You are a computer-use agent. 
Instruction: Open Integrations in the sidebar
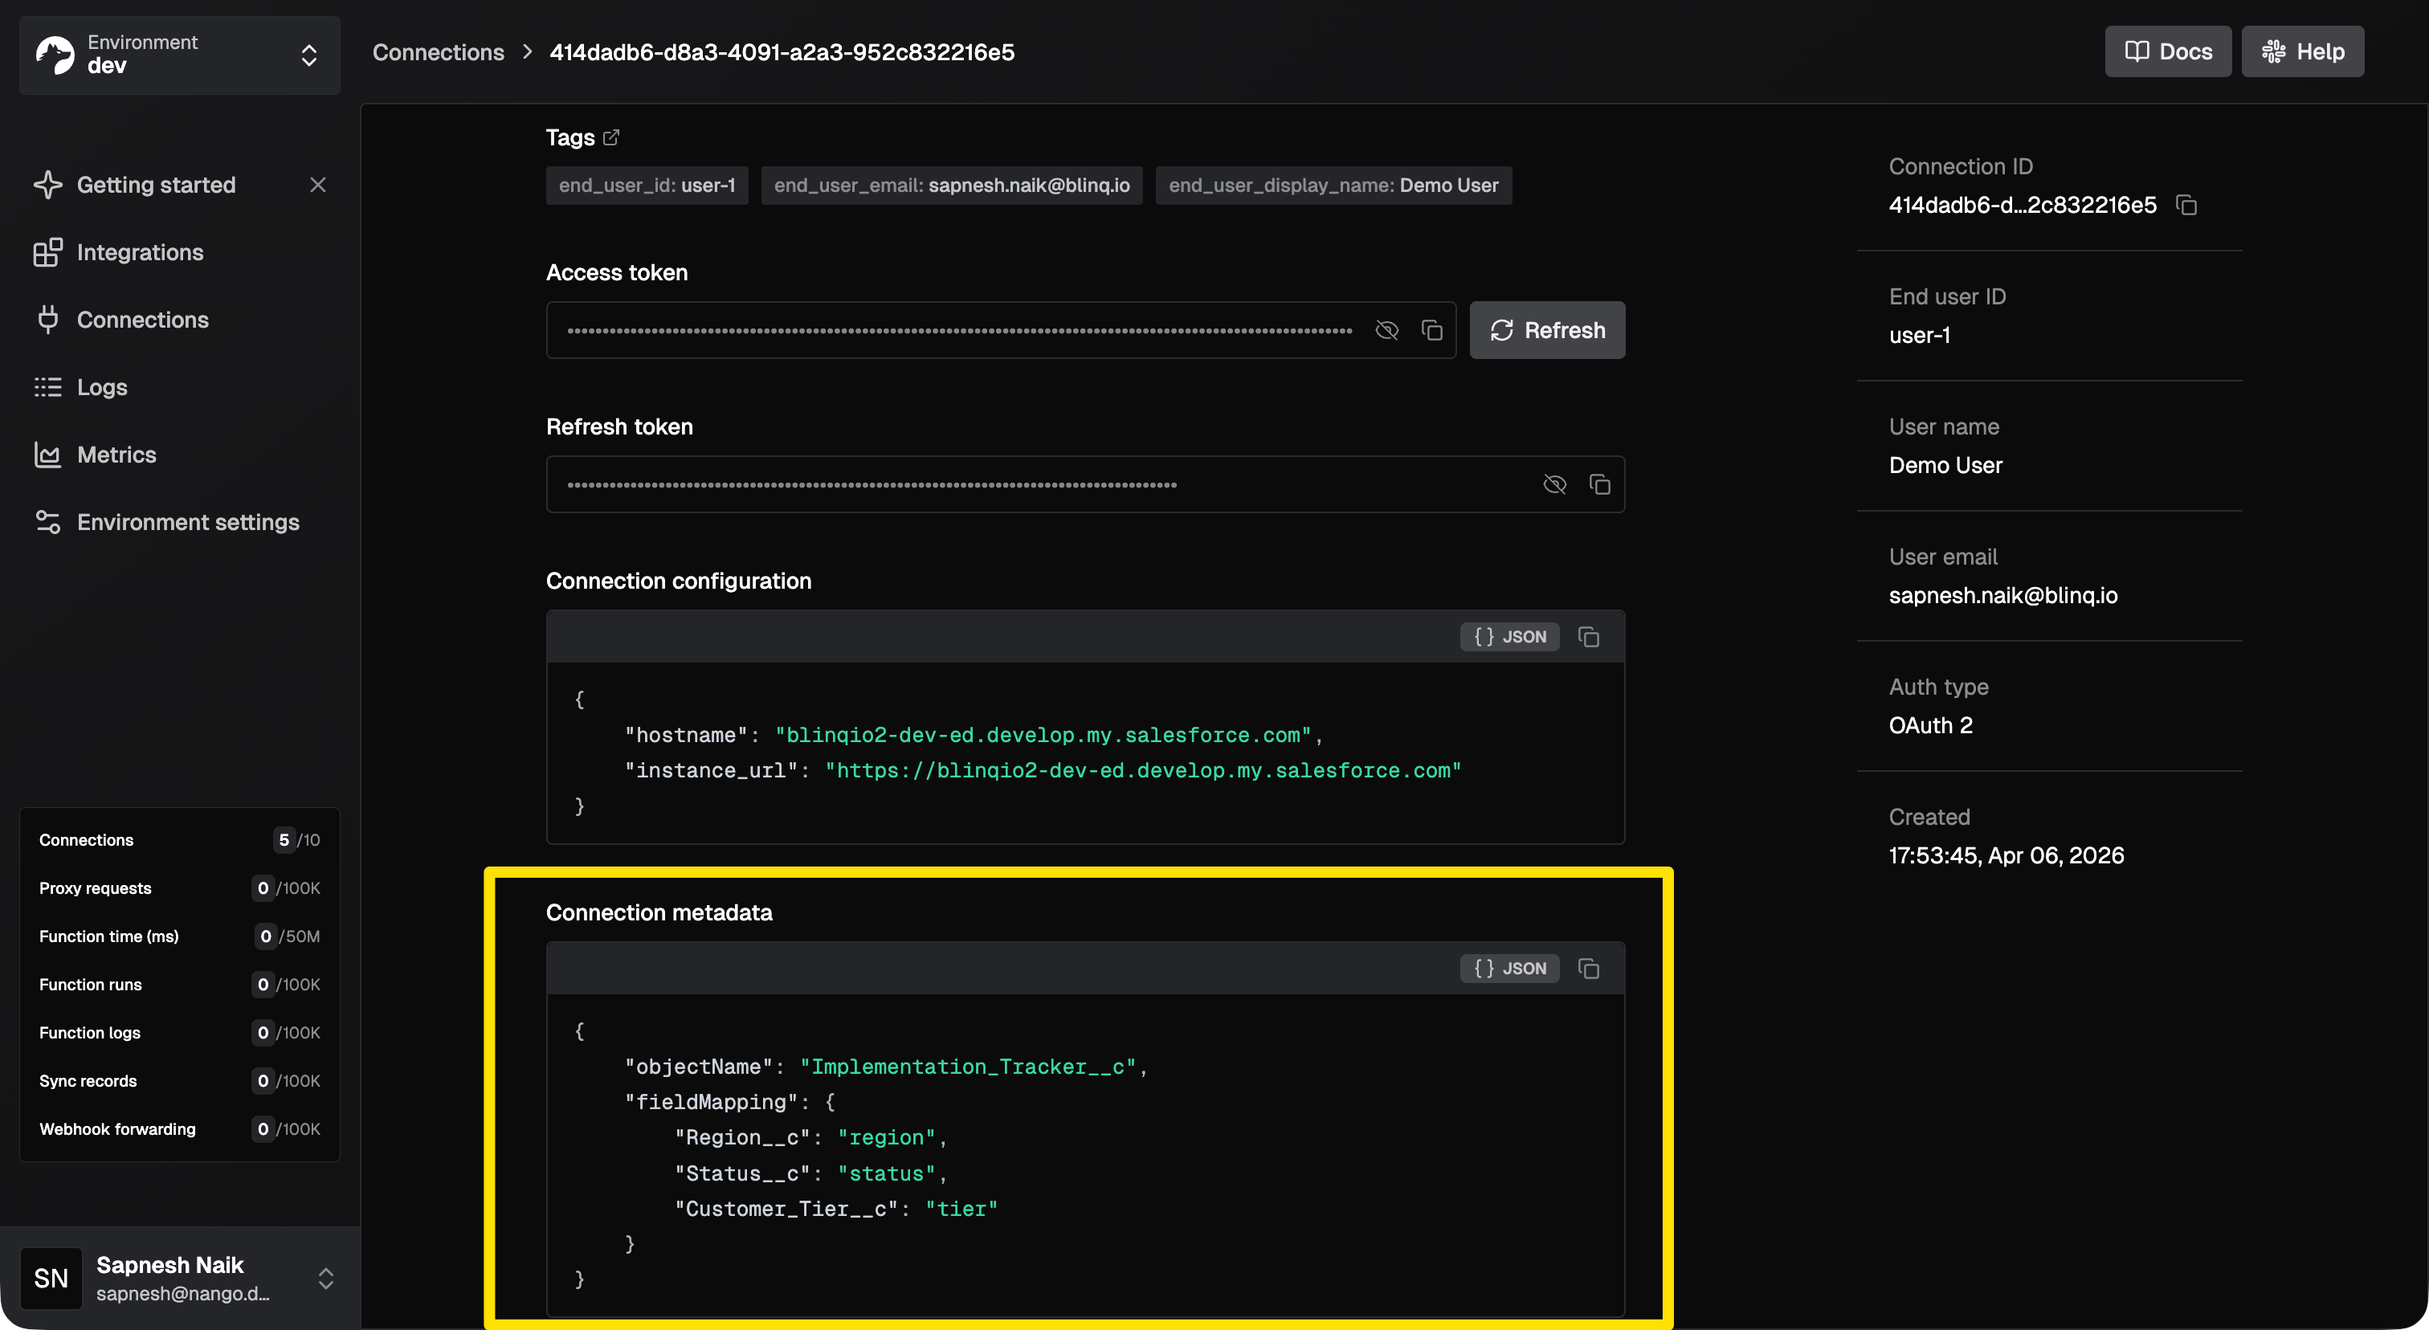(x=140, y=253)
